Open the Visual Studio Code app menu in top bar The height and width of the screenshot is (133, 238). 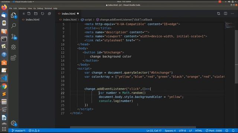[23, 1]
